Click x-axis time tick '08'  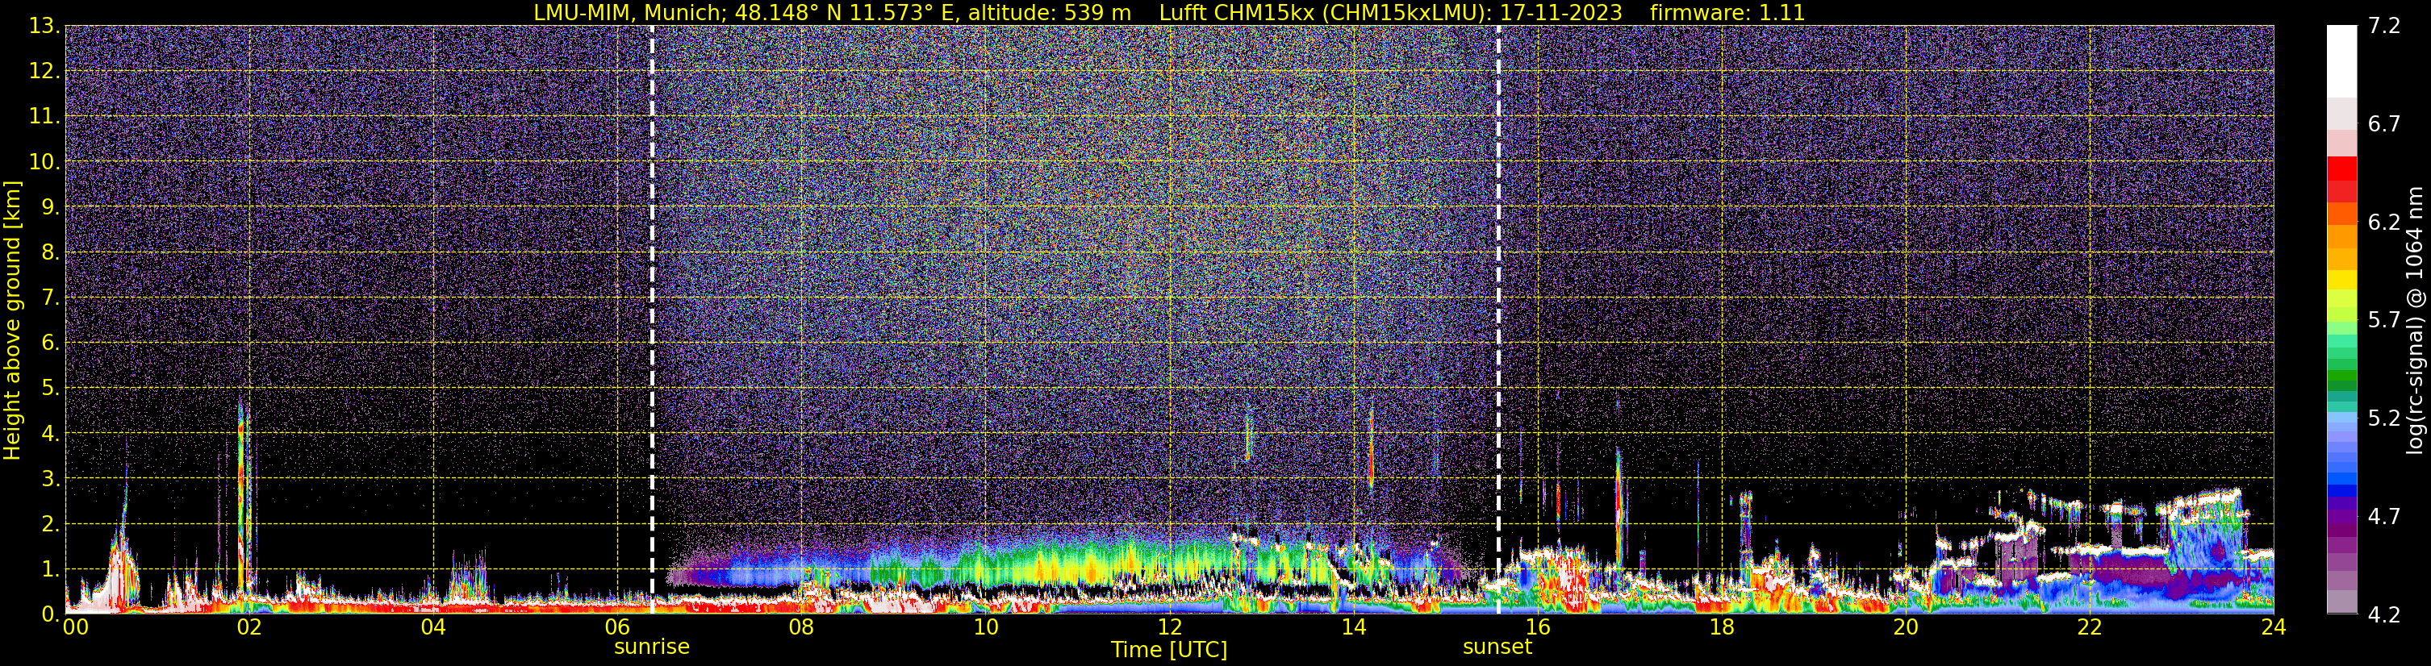coord(801,627)
